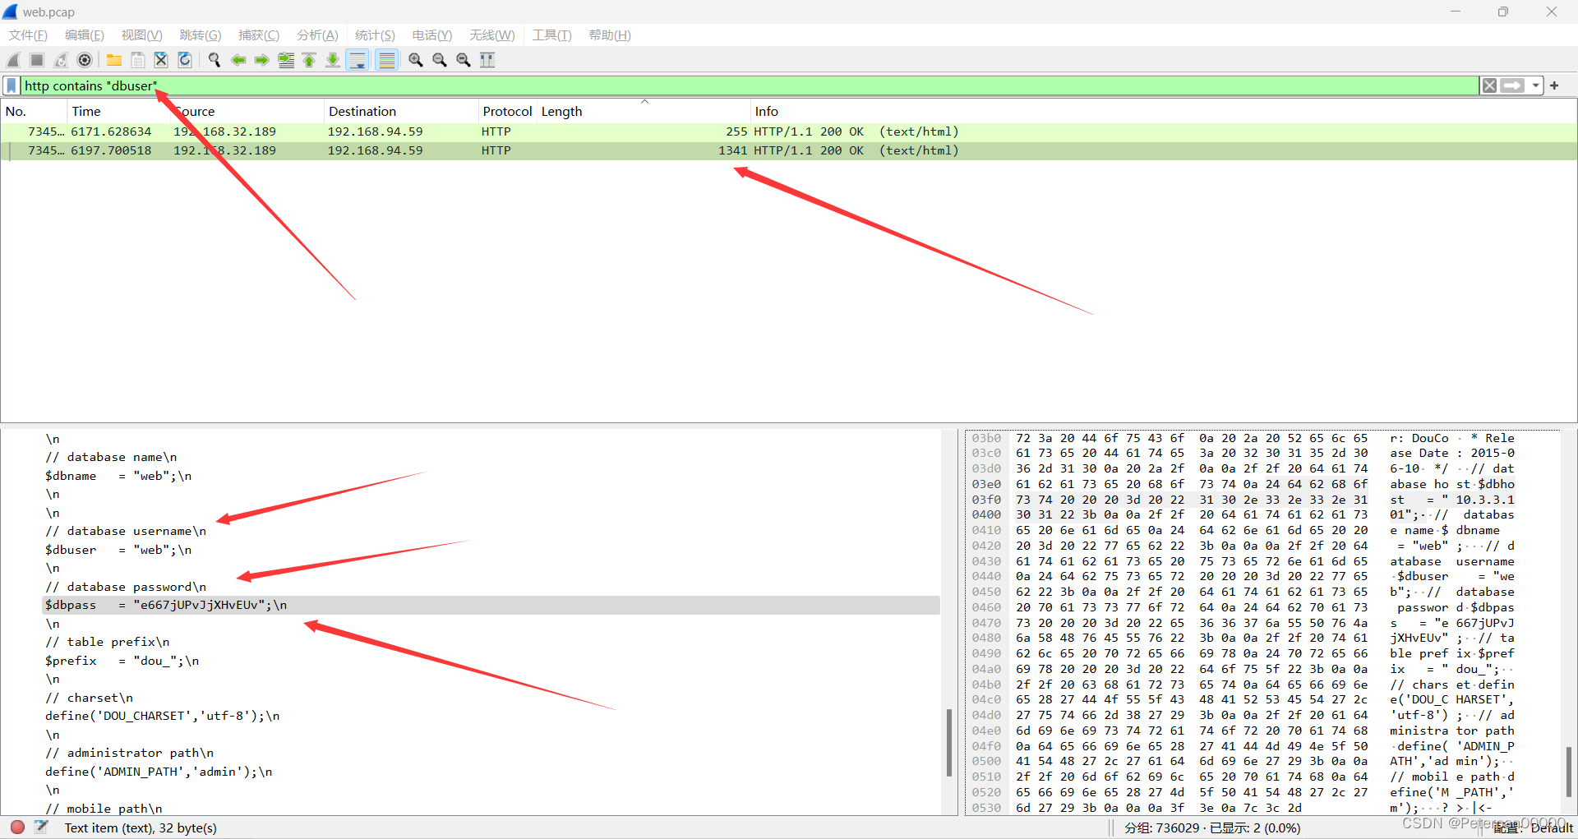This screenshot has width=1578, height=839.
Task: Sort packets by Length column
Action: (x=644, y=111)
